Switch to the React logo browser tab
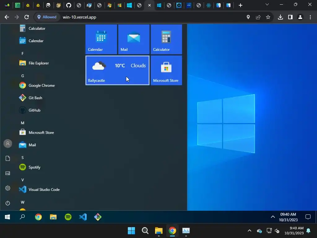This screenshot has height=238, width=317. click(209, 5)
